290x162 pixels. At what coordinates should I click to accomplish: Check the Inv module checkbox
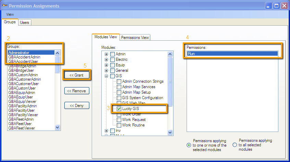(112, 131)
